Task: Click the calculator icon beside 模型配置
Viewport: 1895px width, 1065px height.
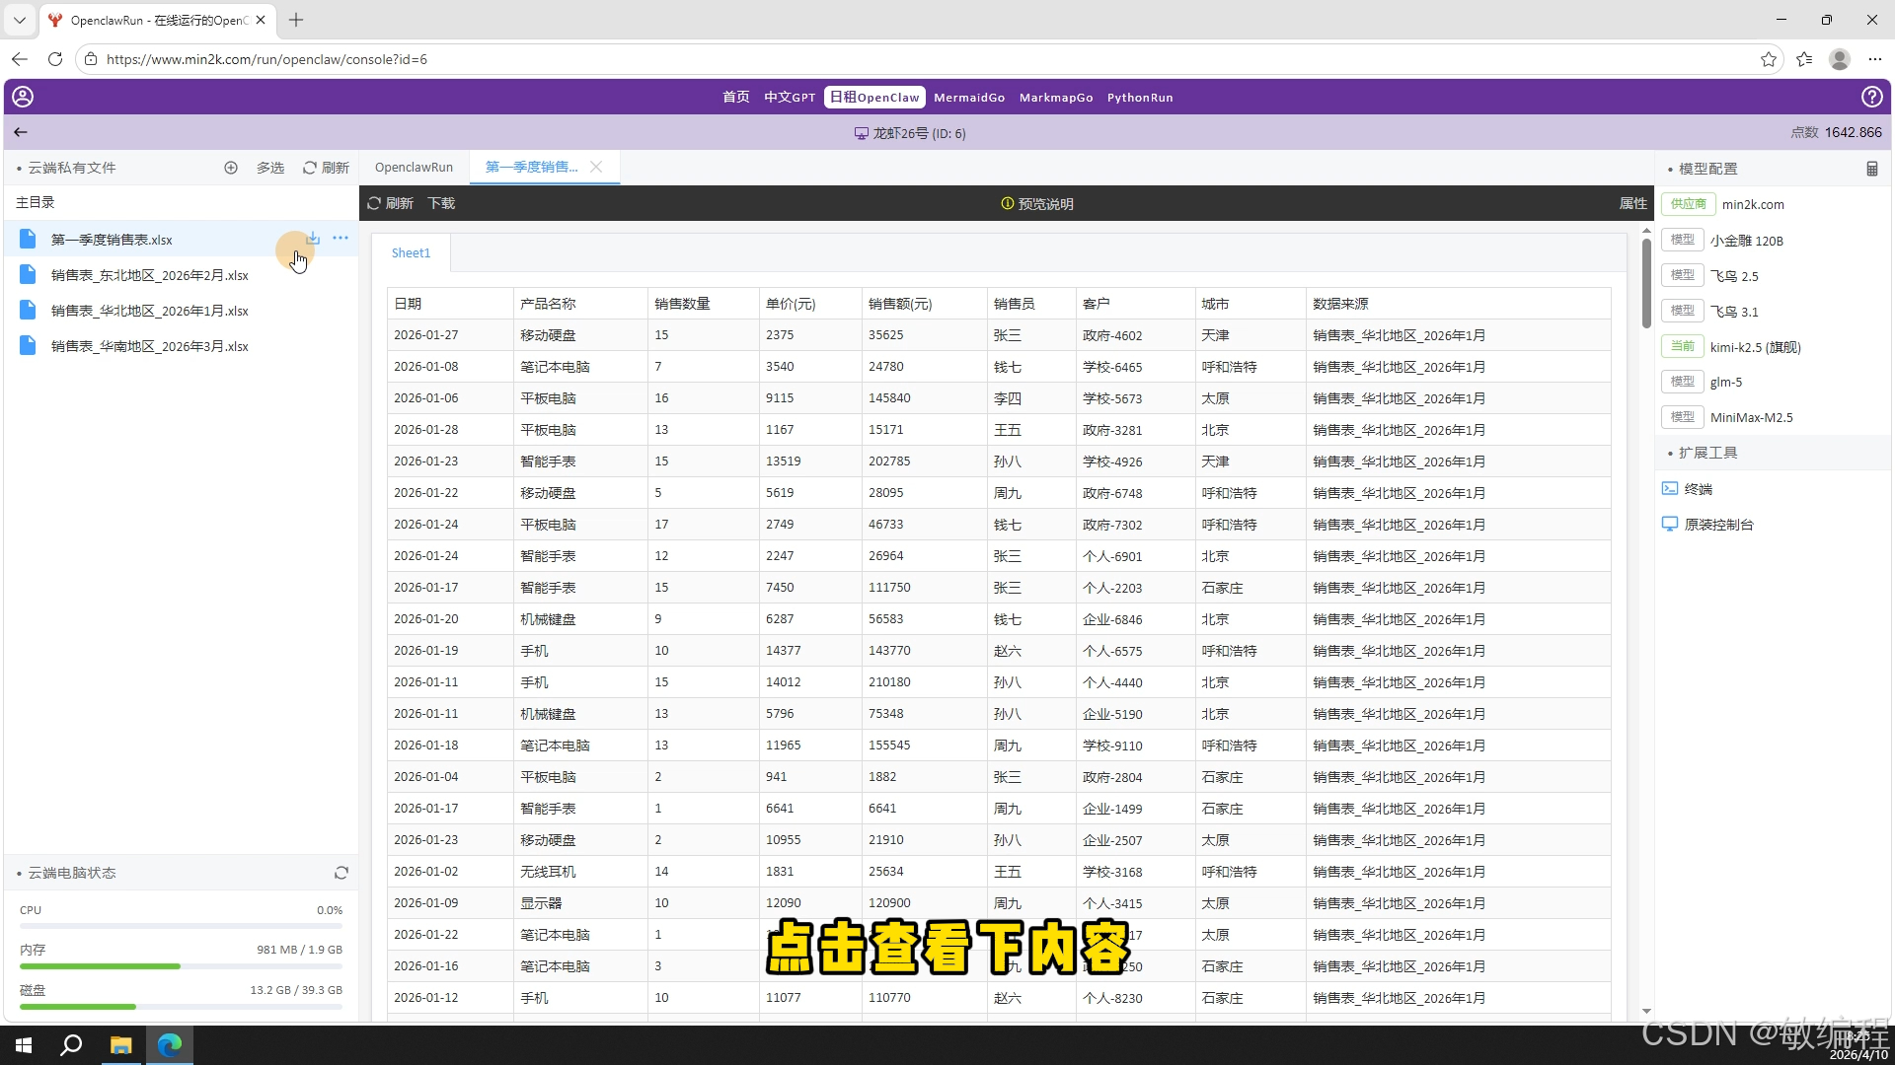Action: coord(1871,169)
